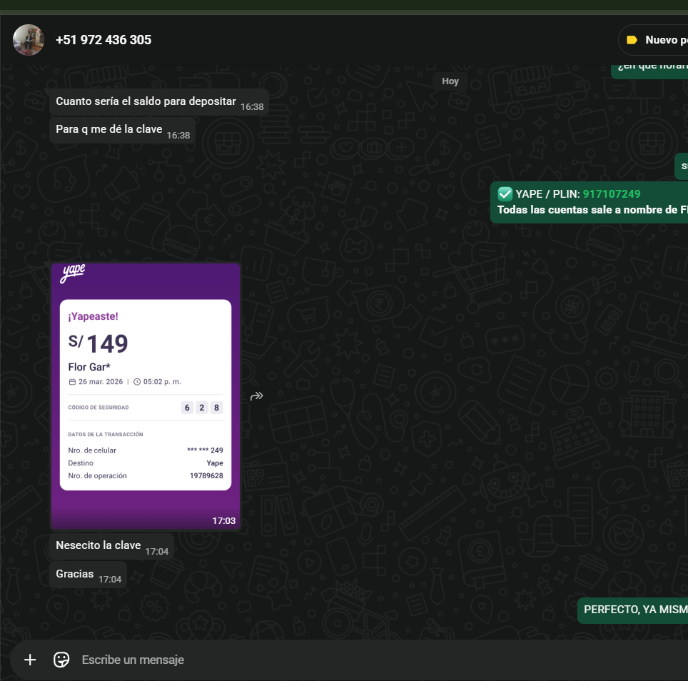This screenshot has width=688, height=681.
Task: Click the 17:03 timestamp on receipt image
Action: pos(223,520)
